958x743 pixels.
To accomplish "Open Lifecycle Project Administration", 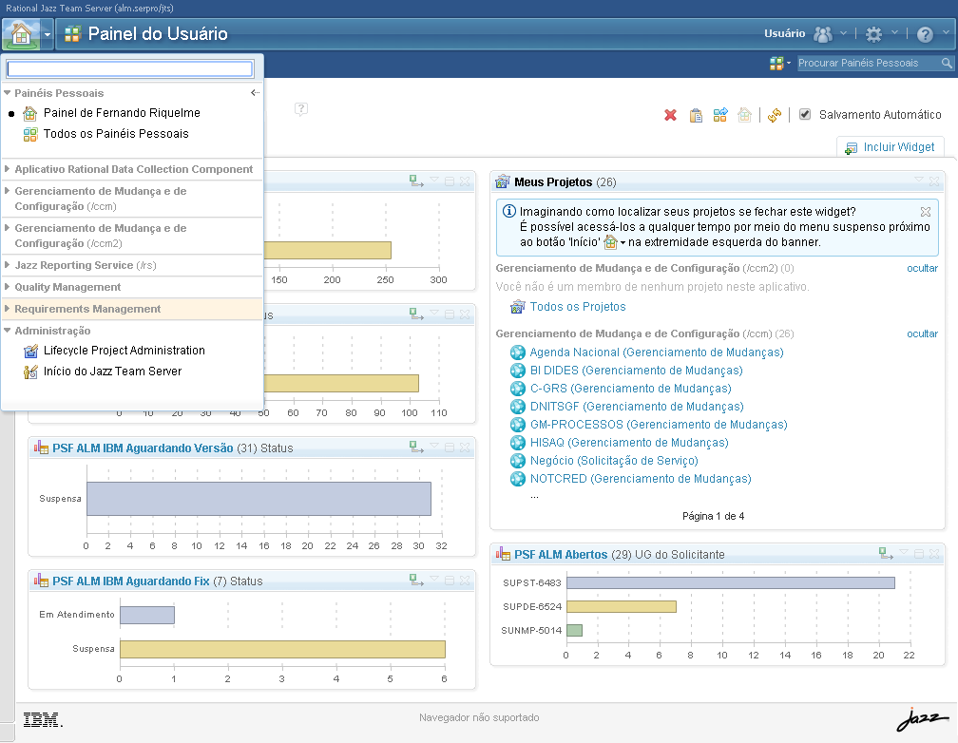I will click(124, 351).
